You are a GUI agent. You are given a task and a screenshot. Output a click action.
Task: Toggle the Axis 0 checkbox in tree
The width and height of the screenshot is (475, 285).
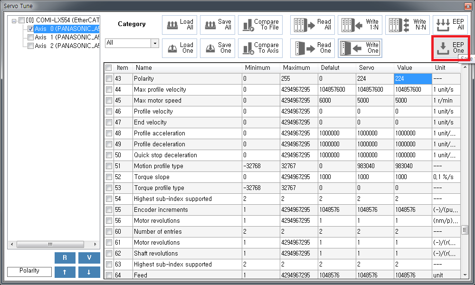[x=30, y=28]
